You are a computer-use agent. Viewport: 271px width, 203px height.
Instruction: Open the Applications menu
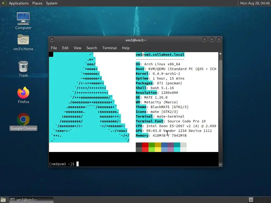click(x=19, y=3)
